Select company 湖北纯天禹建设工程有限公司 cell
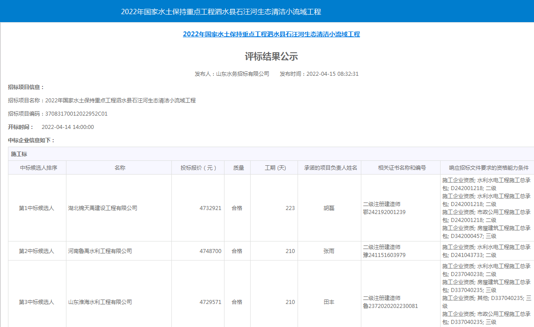The height and width of the screenshot is (327, 534). pos(103,208)
